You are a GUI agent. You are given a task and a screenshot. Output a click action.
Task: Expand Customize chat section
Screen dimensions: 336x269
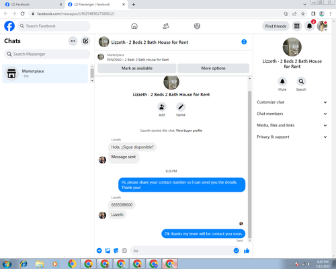coord(292,102)
